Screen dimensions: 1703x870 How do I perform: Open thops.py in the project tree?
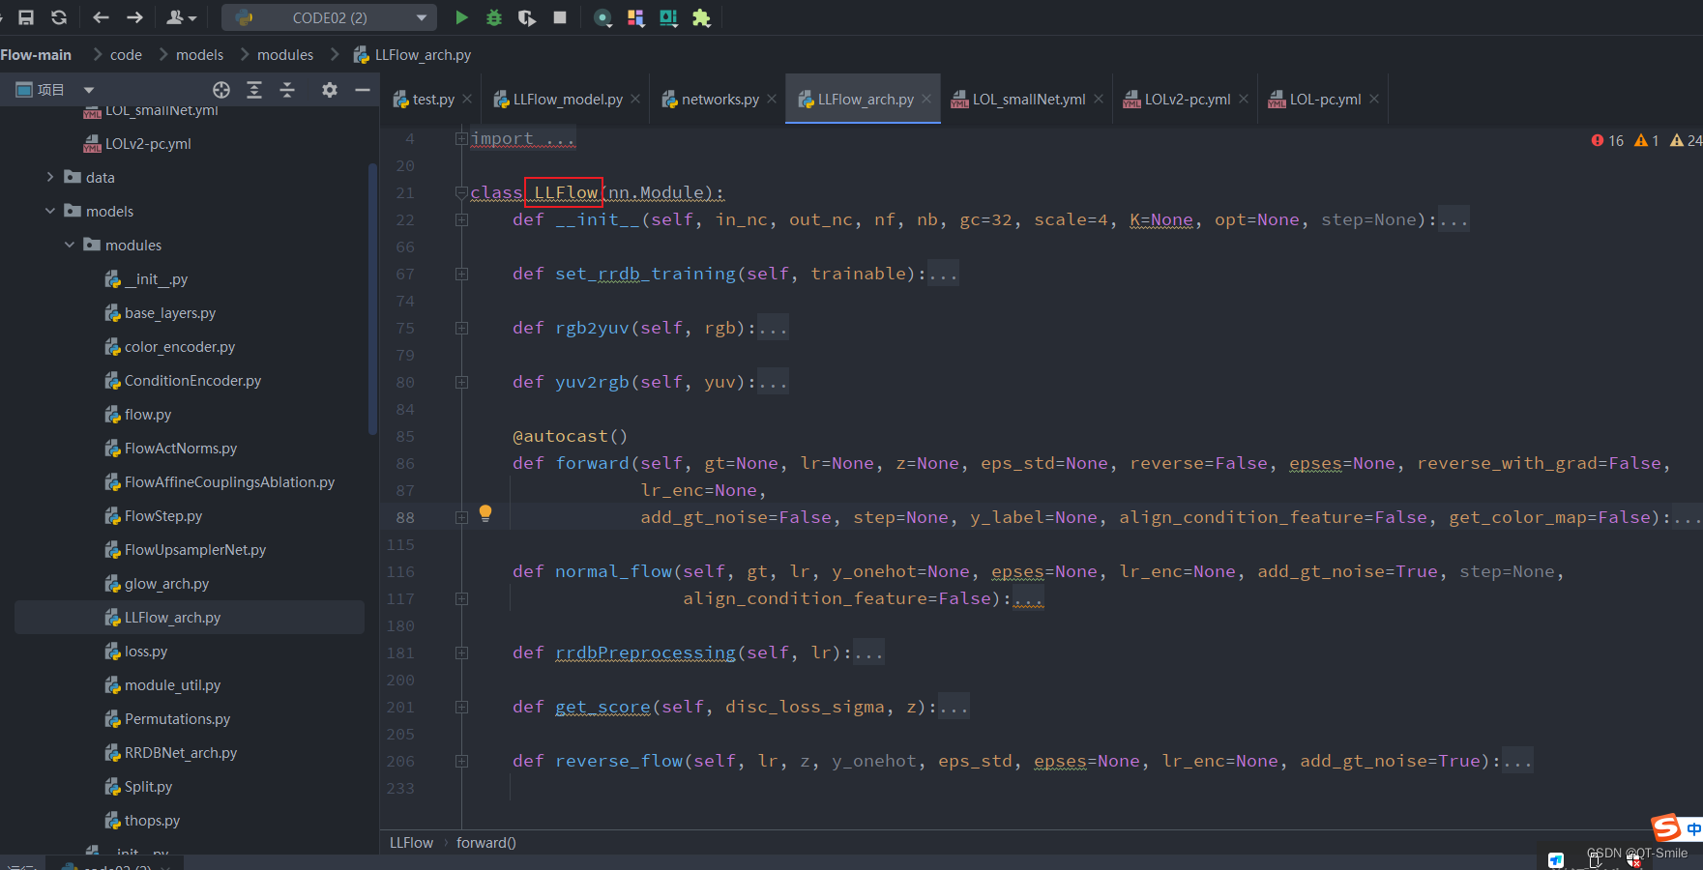point(152,821)
